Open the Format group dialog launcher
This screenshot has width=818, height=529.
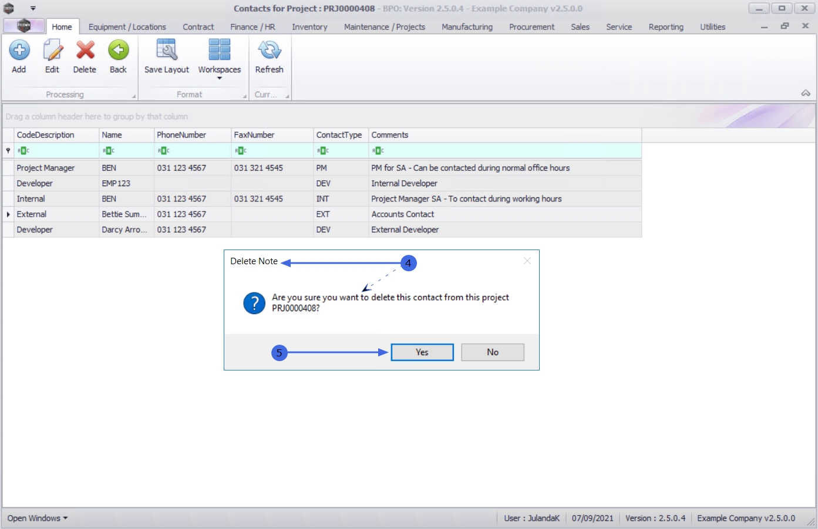click(x=244, y=96)
